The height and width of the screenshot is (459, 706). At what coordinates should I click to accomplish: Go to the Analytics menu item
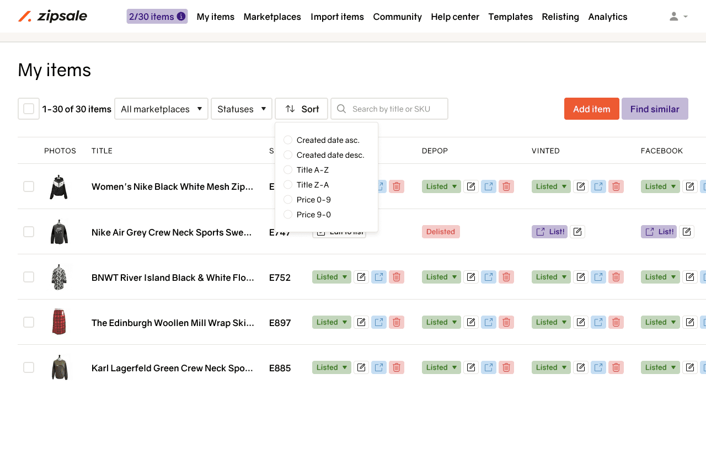pyautogui.click(x=607, y=17)
